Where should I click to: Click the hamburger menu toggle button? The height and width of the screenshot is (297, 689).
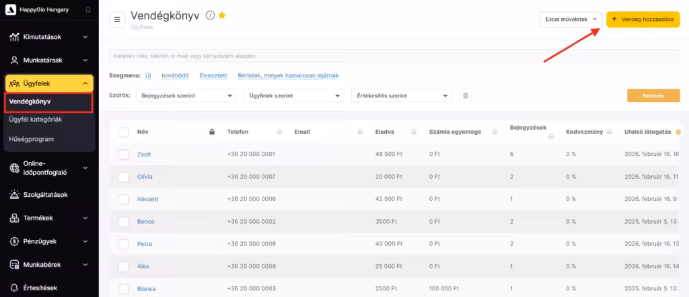[117, 19]
